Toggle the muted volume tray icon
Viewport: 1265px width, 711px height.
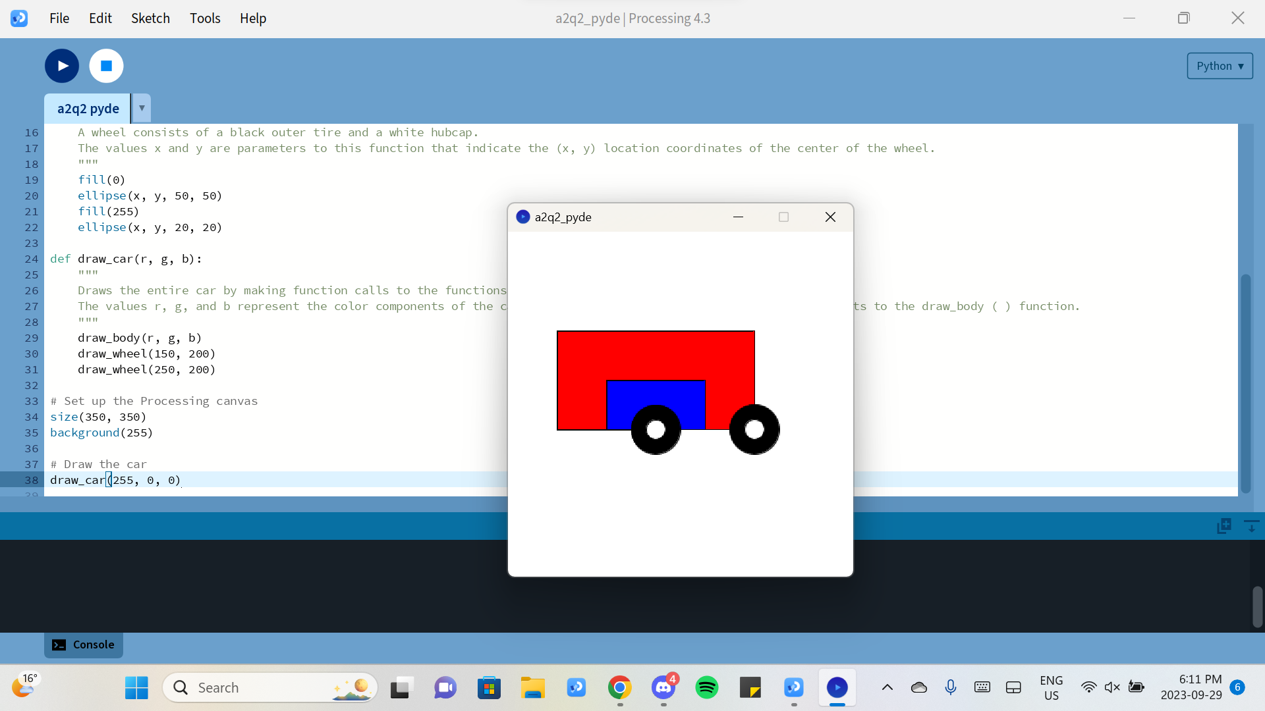[x=1112, y=687]
